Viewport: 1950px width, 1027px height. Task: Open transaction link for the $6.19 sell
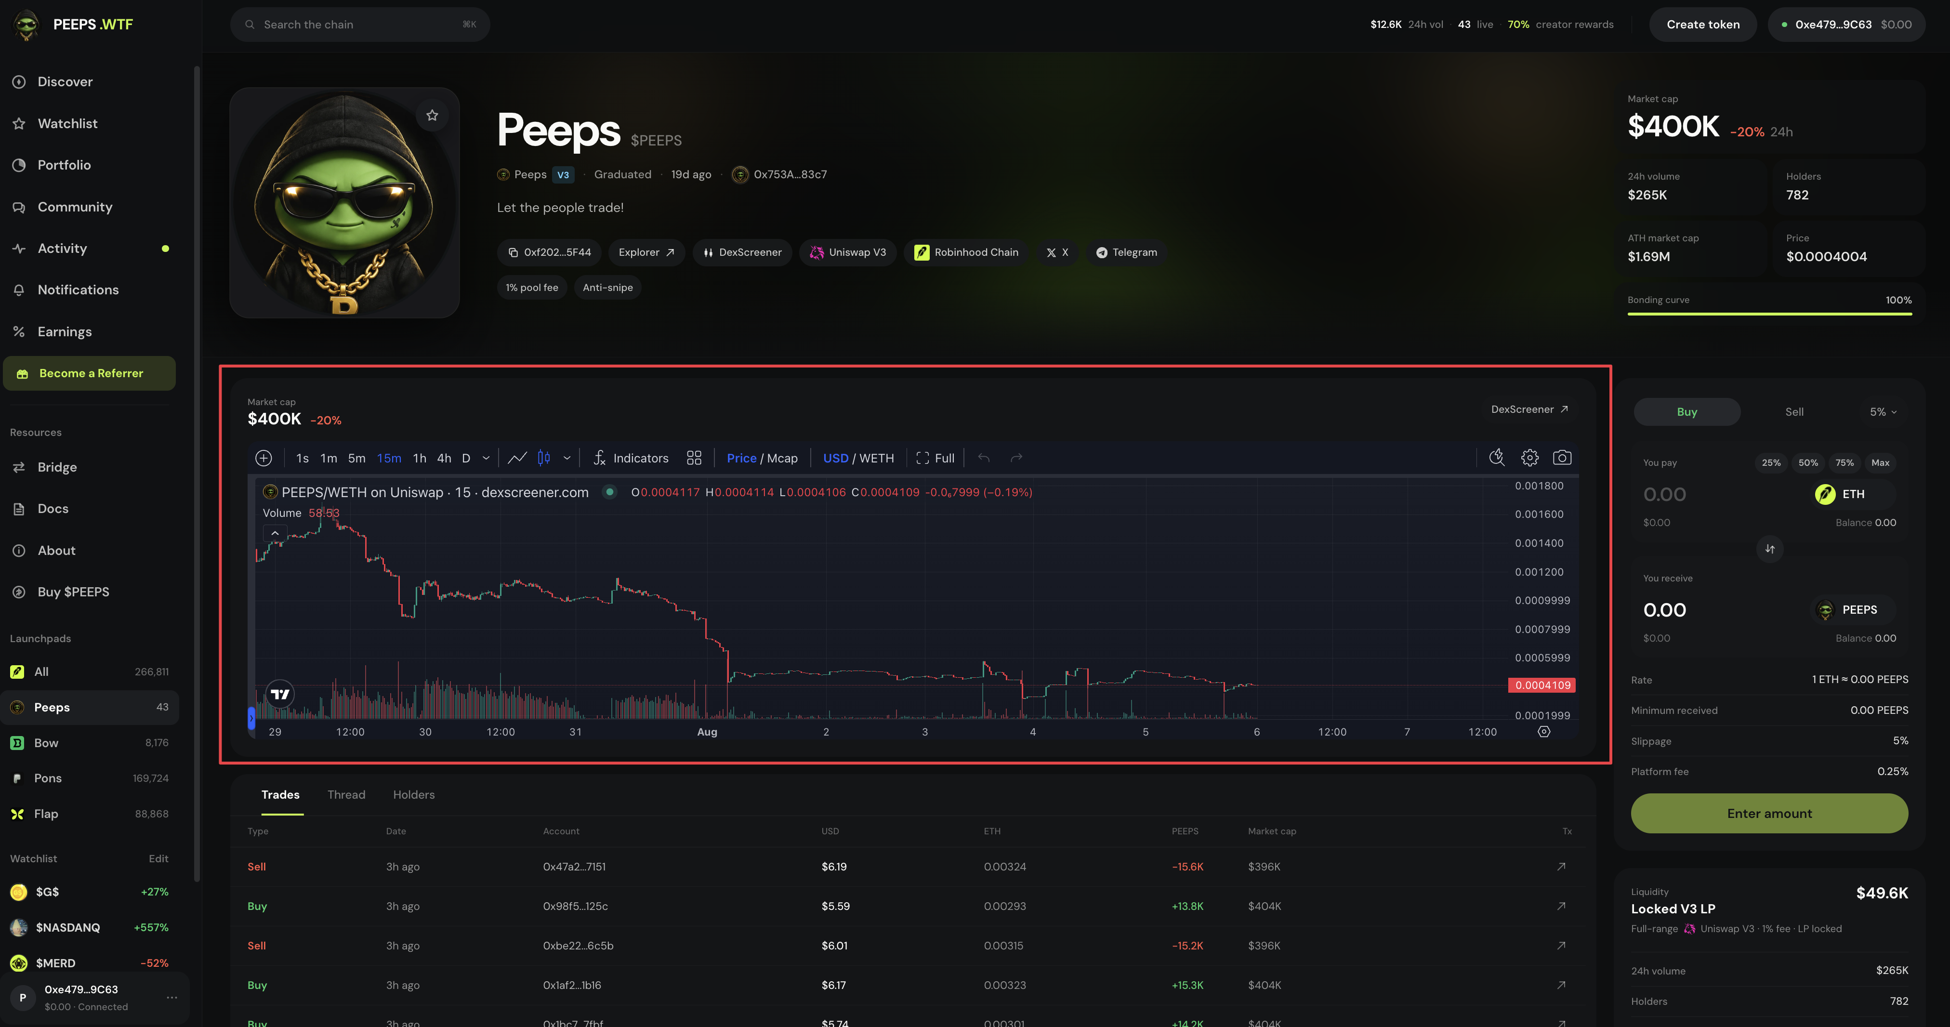1561,867
